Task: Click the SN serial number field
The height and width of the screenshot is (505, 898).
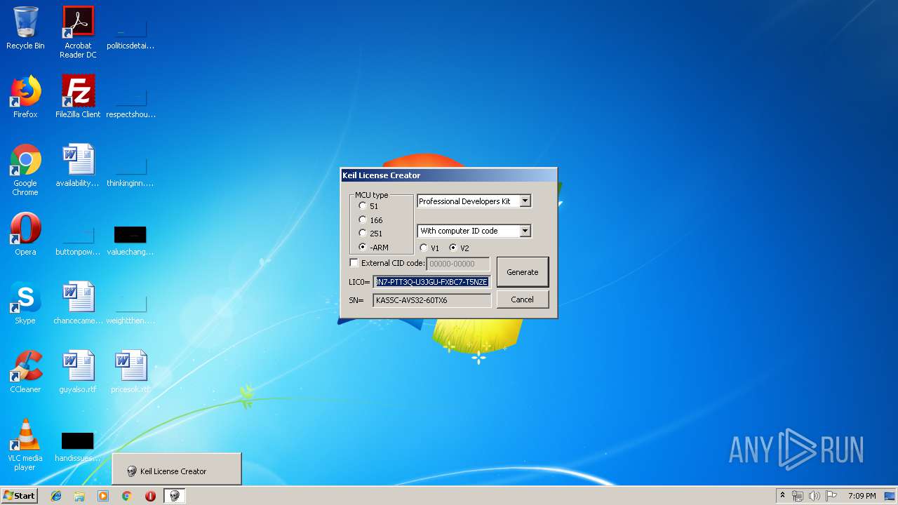Action: click(431, 300)
